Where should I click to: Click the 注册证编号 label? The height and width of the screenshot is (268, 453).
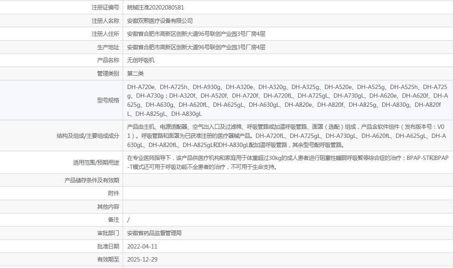pos(105,7)
